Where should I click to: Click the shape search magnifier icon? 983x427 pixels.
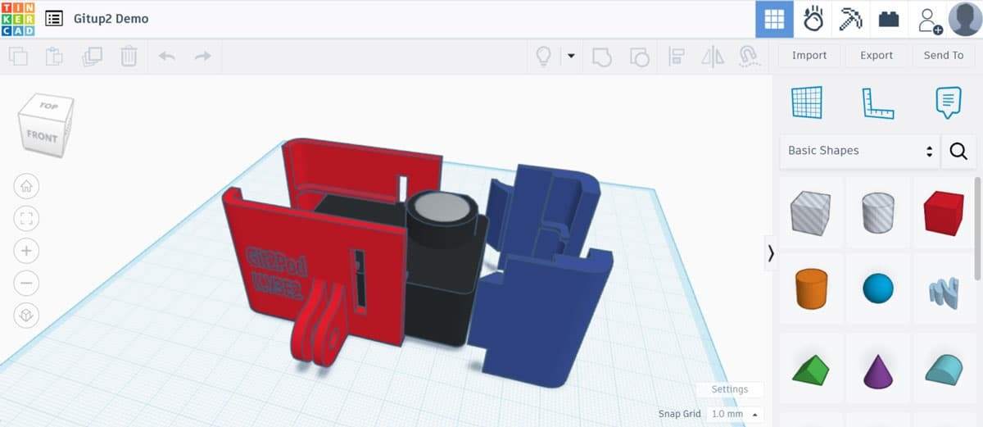point(958,151)
